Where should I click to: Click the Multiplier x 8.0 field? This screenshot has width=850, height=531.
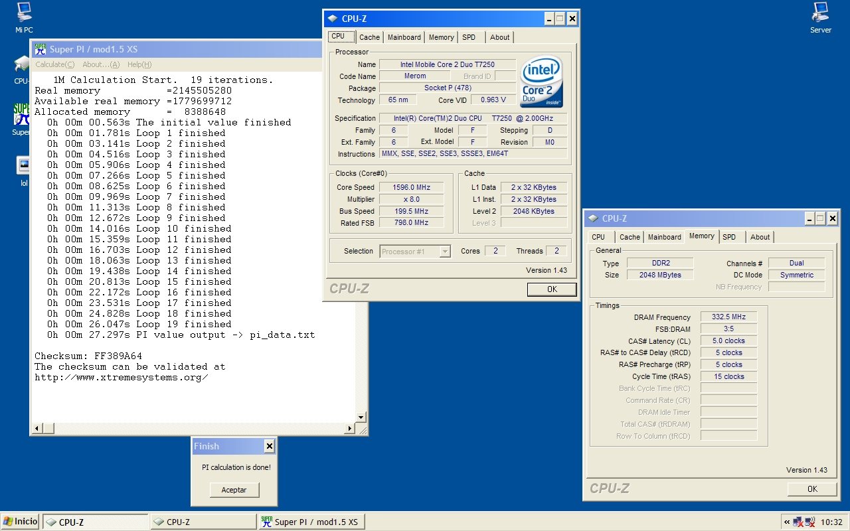(x=411, y=199)
